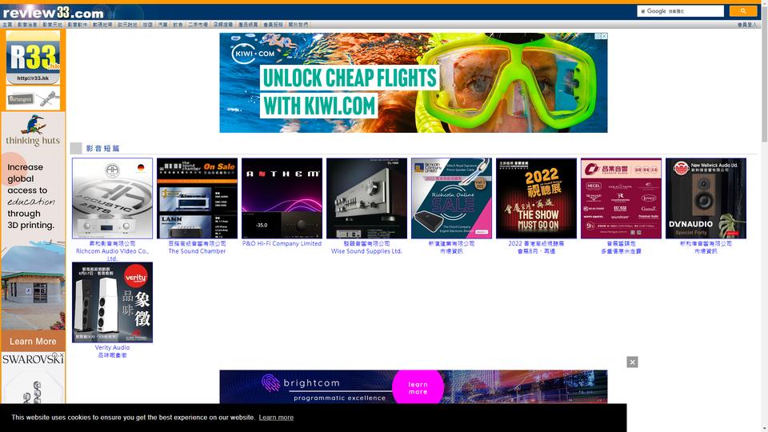Open the 二手市場 menu item
The height and width of the screenshot is (432, 768).
pos(198,25)
